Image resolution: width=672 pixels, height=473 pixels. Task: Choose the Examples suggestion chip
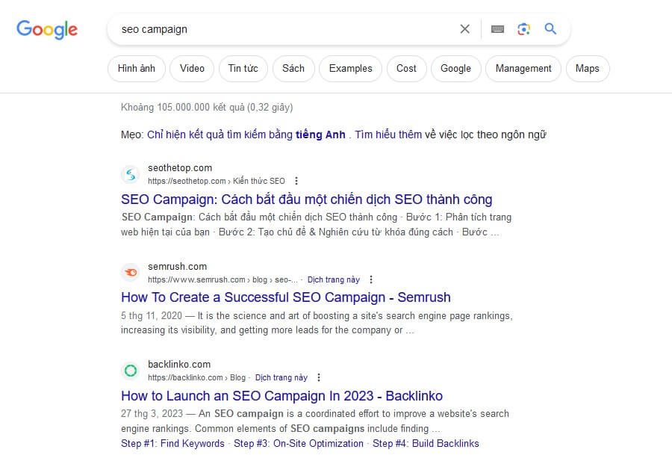[351, 69]
